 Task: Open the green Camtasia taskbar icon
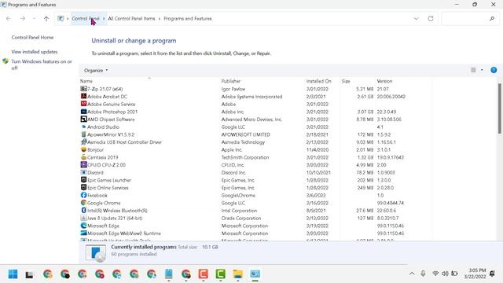(x=220, y=274)
